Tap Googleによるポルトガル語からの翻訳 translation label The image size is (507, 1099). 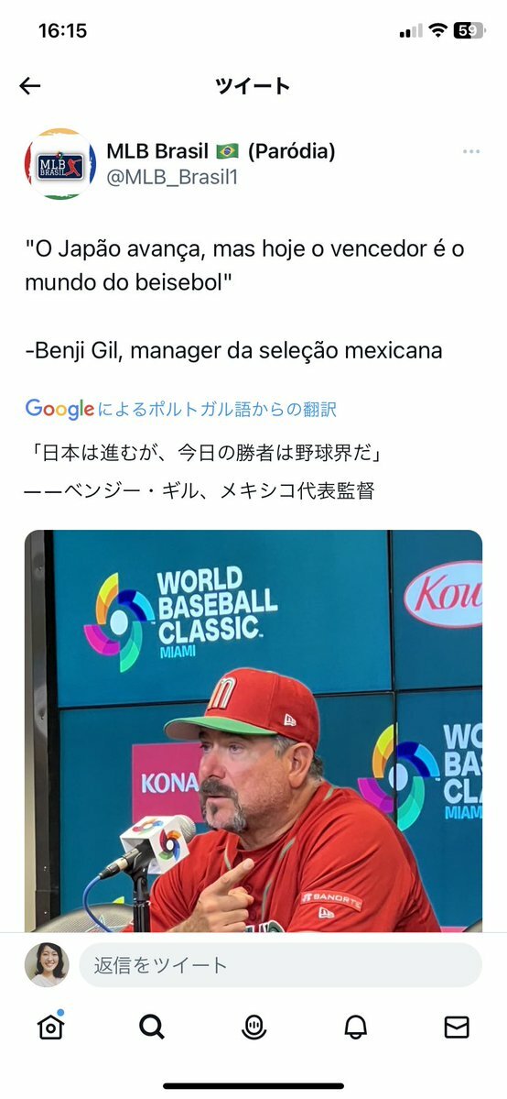(x=180, y=409)
